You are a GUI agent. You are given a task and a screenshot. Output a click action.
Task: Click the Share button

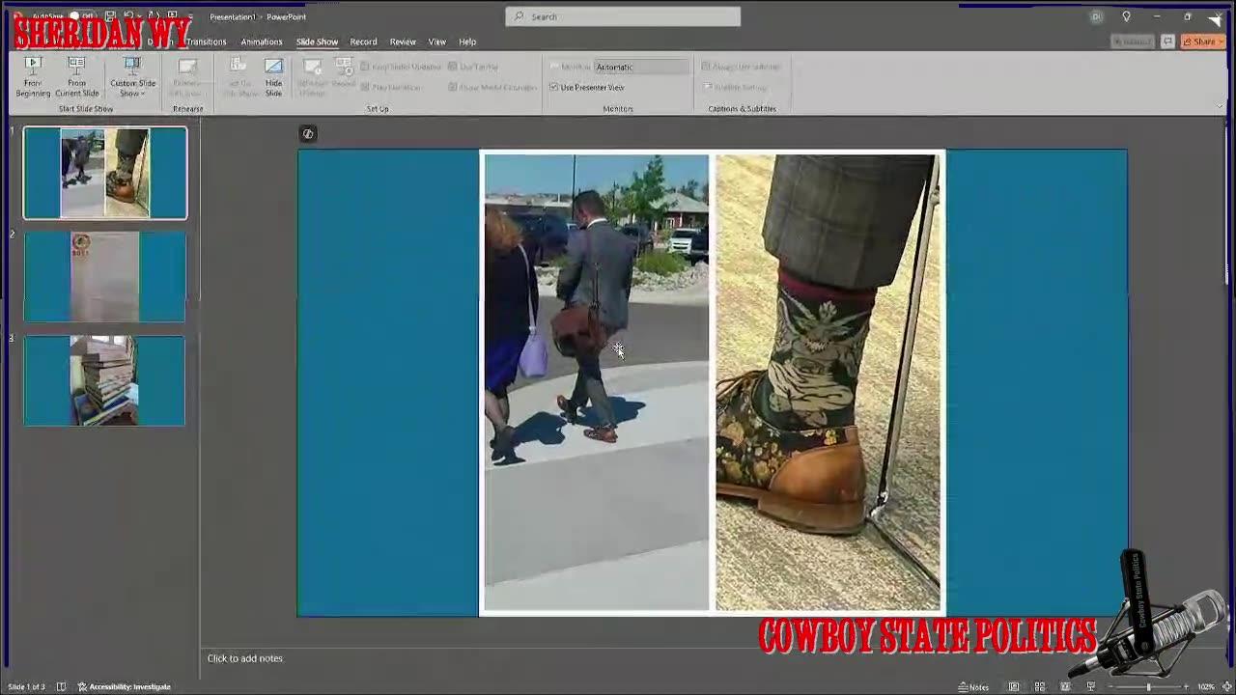(1202, 42)
